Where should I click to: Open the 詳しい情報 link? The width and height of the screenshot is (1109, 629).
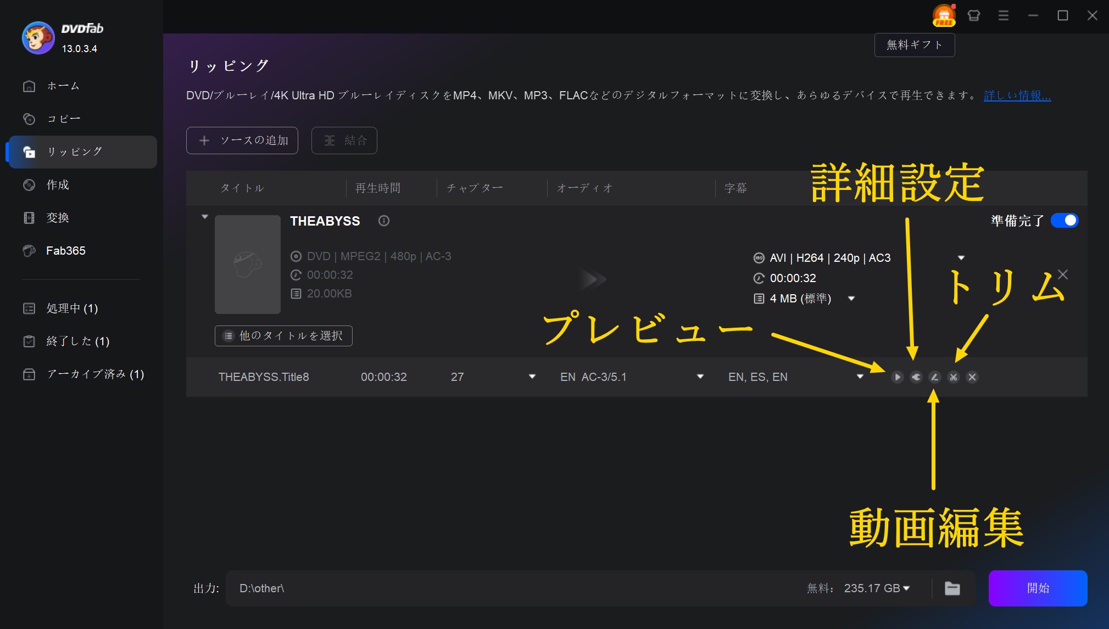[x=1017, y=96]
